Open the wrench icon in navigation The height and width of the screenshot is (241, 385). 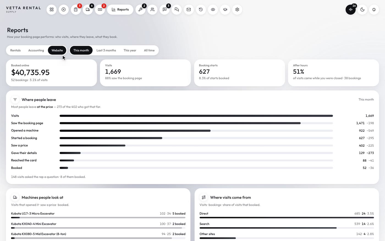click(x=140, y=10)
